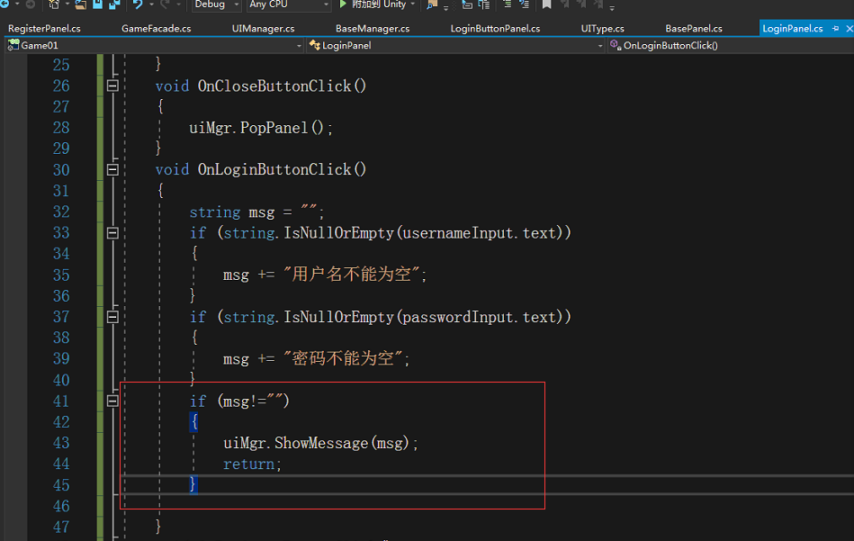Open the find in files icon
The width and height of the screenshot is (854, 541).
(x=432, y=5)
